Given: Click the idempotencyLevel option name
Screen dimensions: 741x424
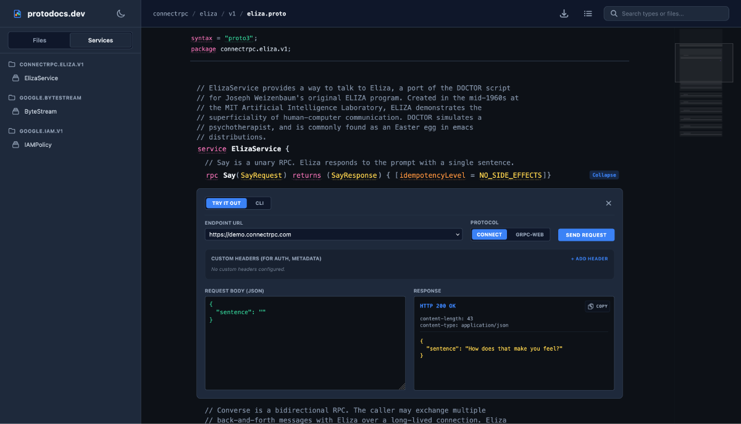Looking at the screenshot, I should coord(433,175).
